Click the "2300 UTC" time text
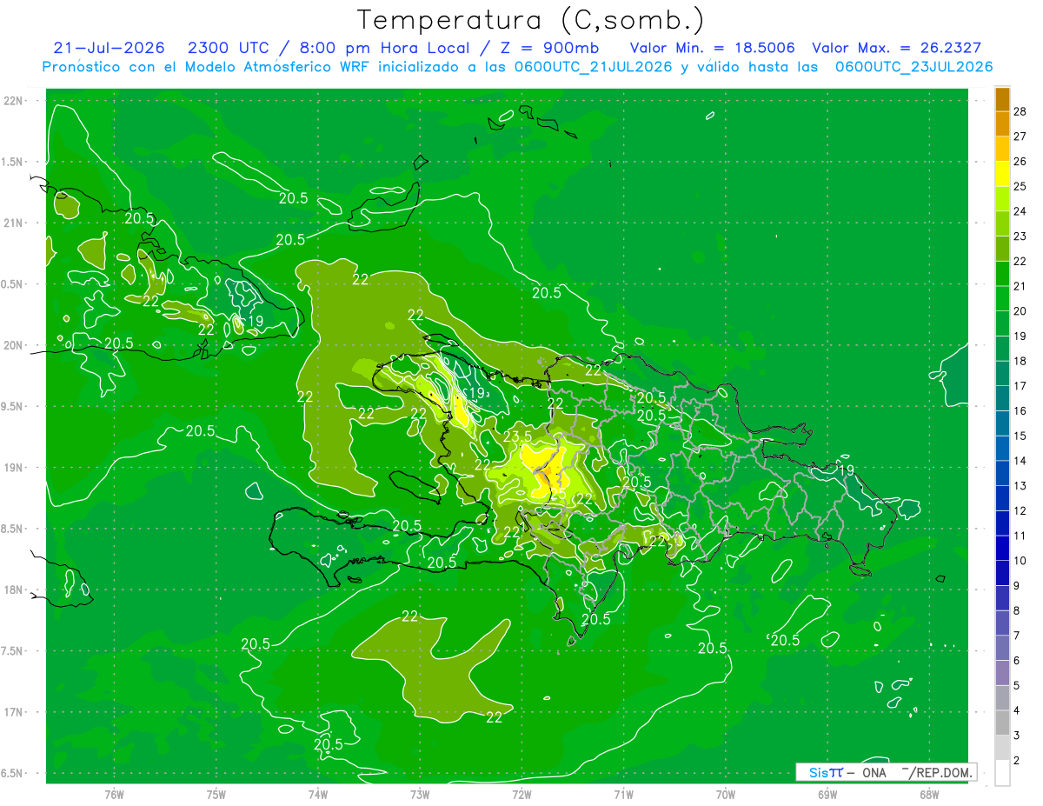The width and height of the screenshot is (1043, 806). click(228, 48)
